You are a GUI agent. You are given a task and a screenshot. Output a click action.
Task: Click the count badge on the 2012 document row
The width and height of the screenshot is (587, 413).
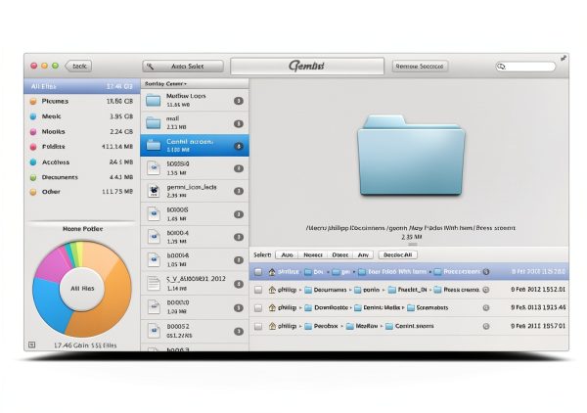pyautogui.click(x=239, y=284)
